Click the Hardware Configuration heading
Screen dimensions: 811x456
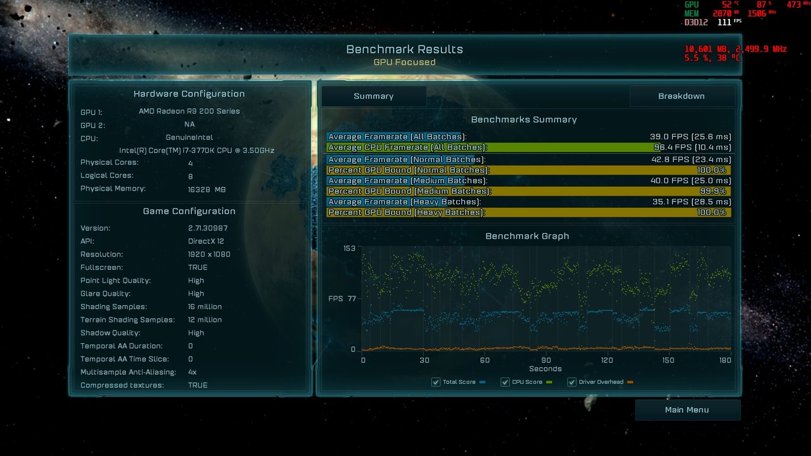189,94
